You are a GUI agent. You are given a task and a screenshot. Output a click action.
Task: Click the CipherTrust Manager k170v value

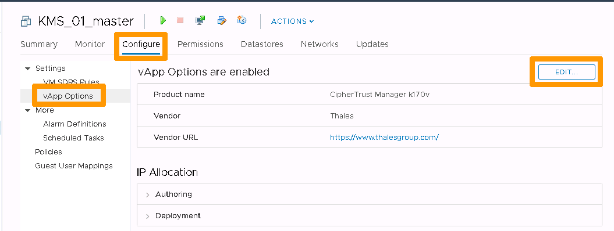click(x=380, y=95)
